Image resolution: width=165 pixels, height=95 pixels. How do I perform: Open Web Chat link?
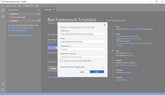coord(129,56)
